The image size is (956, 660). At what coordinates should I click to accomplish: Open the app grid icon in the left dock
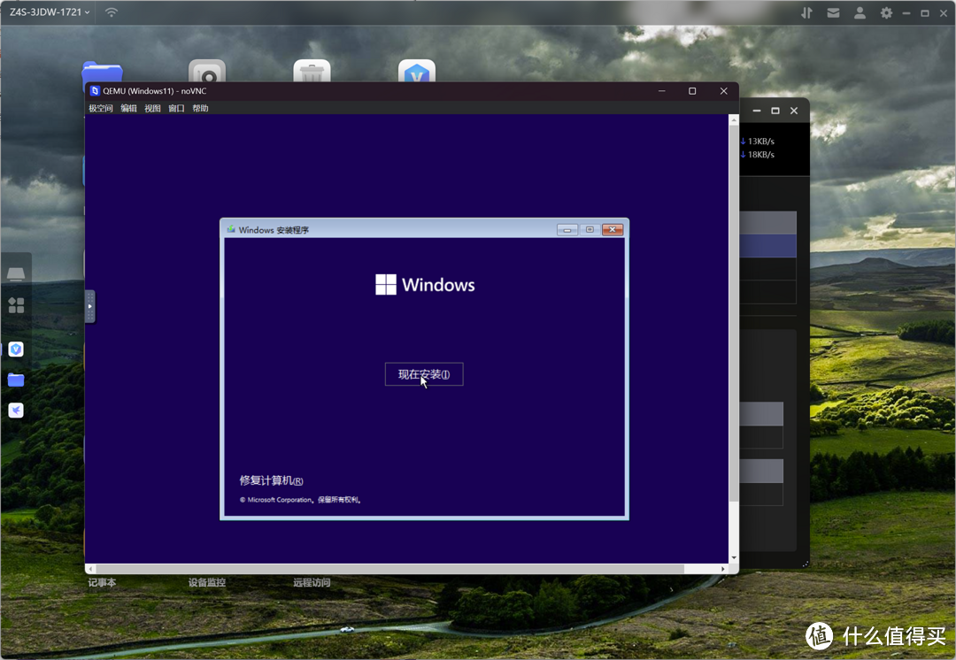pos(16,305)
